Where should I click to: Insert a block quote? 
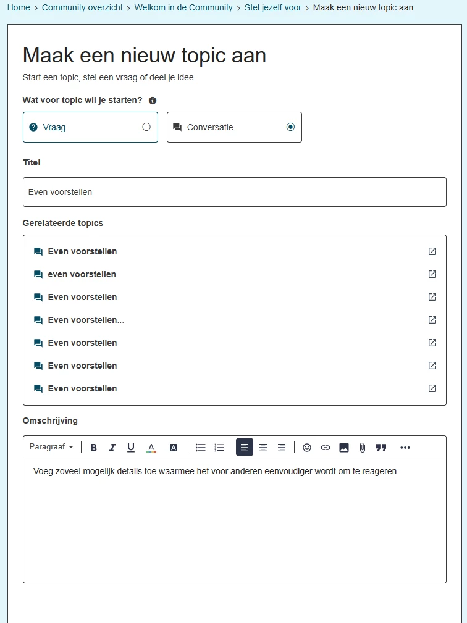(x=381, y=448)
